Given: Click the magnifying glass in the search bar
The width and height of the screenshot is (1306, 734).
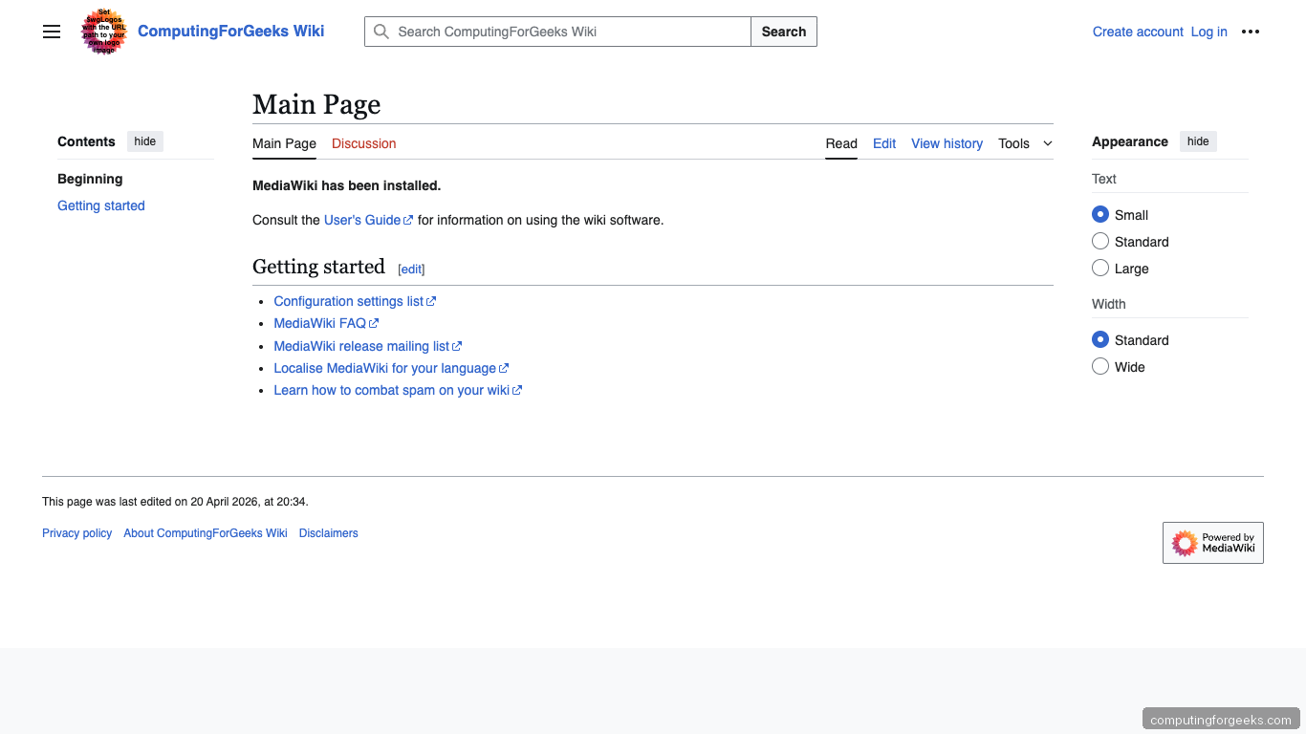Looking at the screenshot, I should pyautogui.click(x=381, y=32).
